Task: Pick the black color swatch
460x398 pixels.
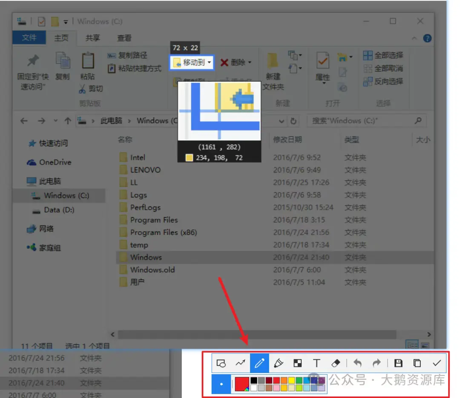Action: pyautogui.click(x=254, y=380)
